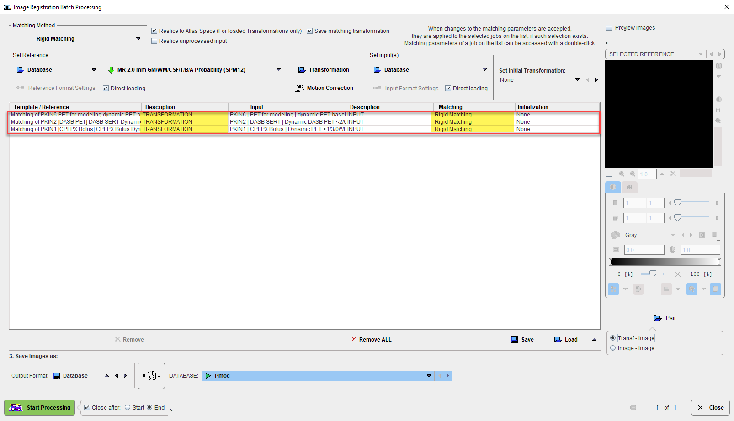The width and height of the screenshot is (734, 421).
Task: Expand the Set input(s) Database dropdown arrow
Action: click(484, 70)
